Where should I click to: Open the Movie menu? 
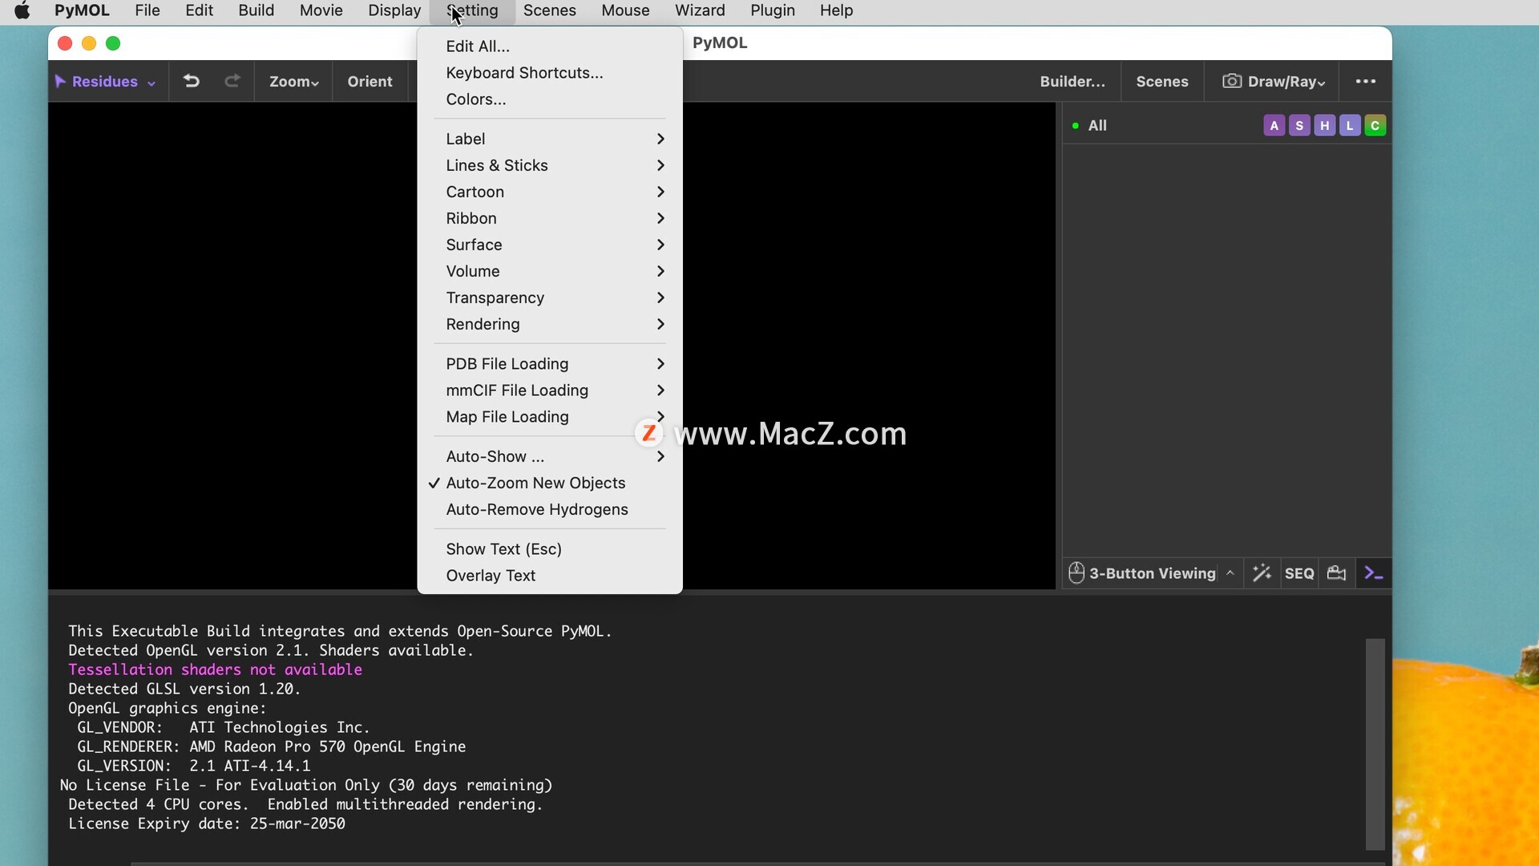[321, 10]
